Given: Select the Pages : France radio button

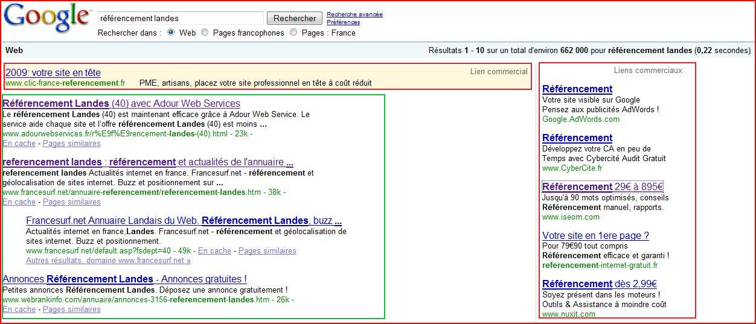Looking at the screenshot, I should (293, 33).
